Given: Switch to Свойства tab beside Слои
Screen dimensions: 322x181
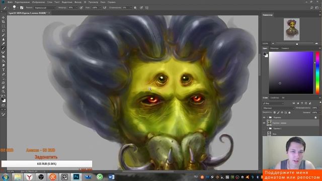Looking at the screenshot, I should pos(275,98).
